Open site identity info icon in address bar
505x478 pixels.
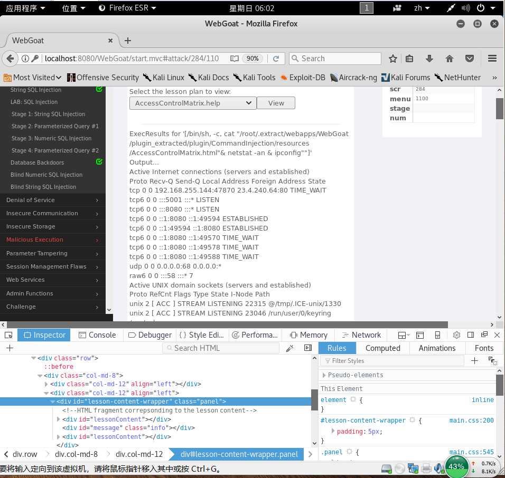[25, 59]
